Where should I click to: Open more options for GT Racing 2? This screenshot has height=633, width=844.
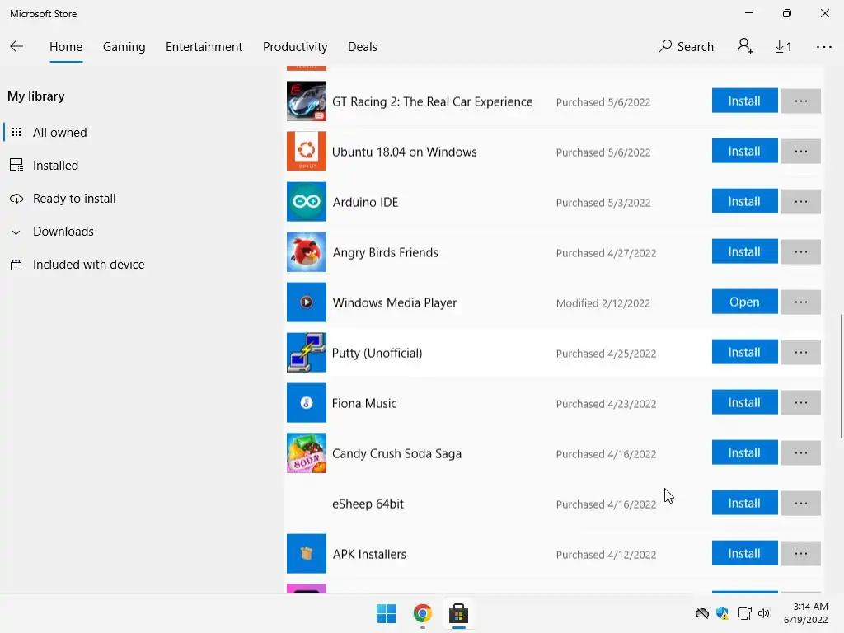(x=801, y=101)
